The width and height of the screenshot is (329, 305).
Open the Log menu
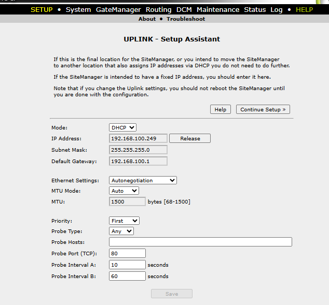(x=277, y=10)
